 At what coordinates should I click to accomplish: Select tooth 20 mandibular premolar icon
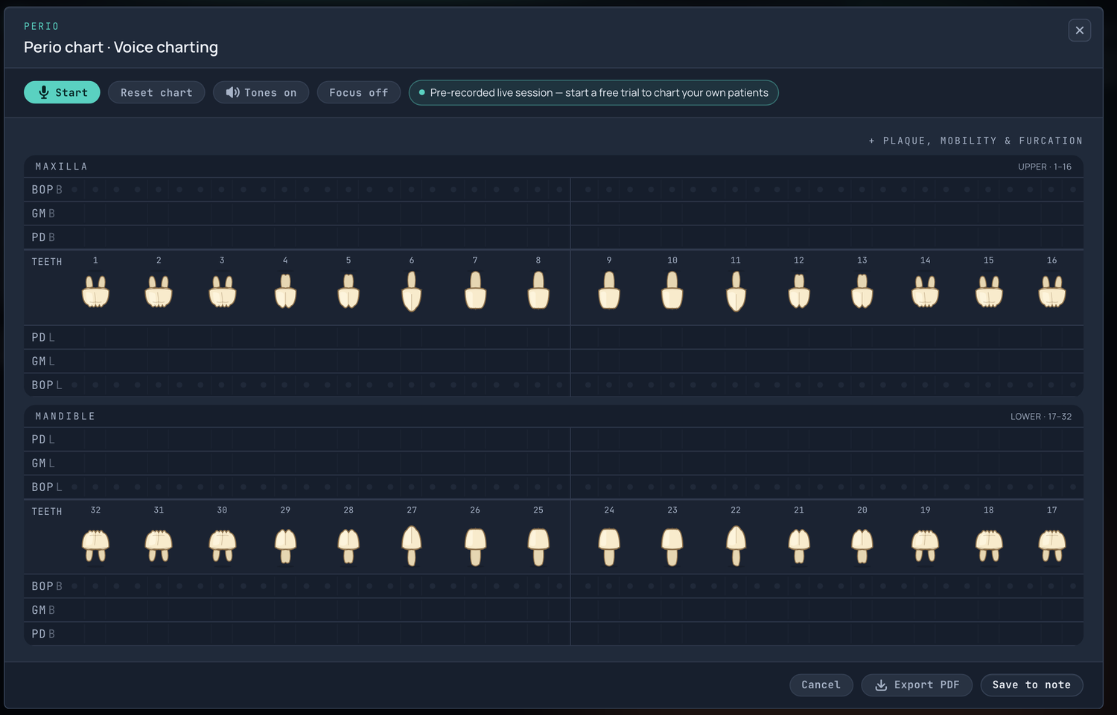(x=862, y=546)
